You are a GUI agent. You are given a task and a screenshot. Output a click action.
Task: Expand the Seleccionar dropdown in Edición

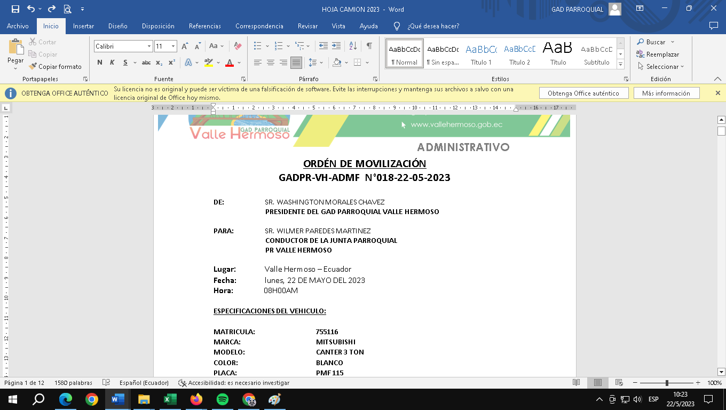662,67
